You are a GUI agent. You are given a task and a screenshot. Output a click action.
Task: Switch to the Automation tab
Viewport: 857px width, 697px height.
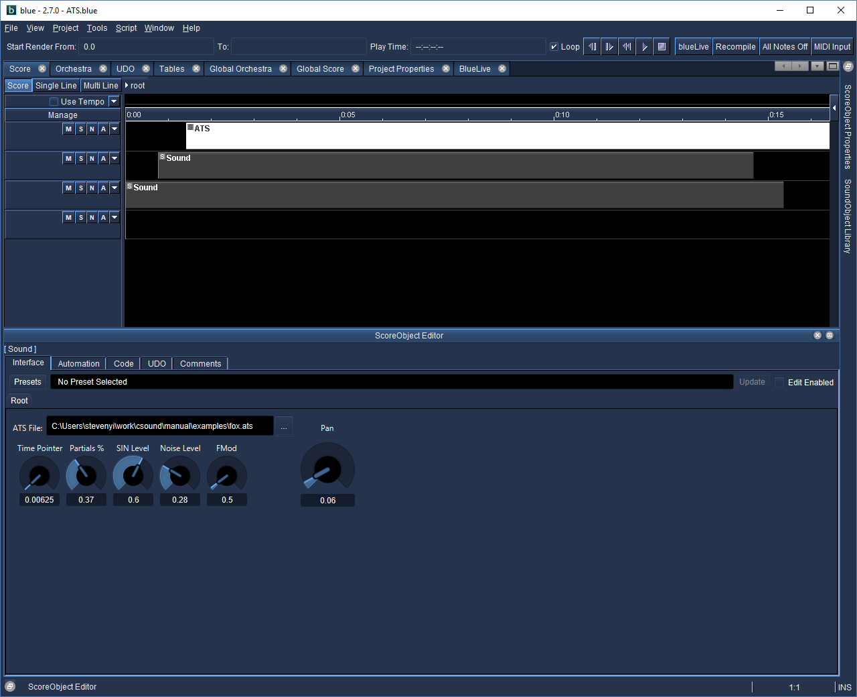coord(78,364)
